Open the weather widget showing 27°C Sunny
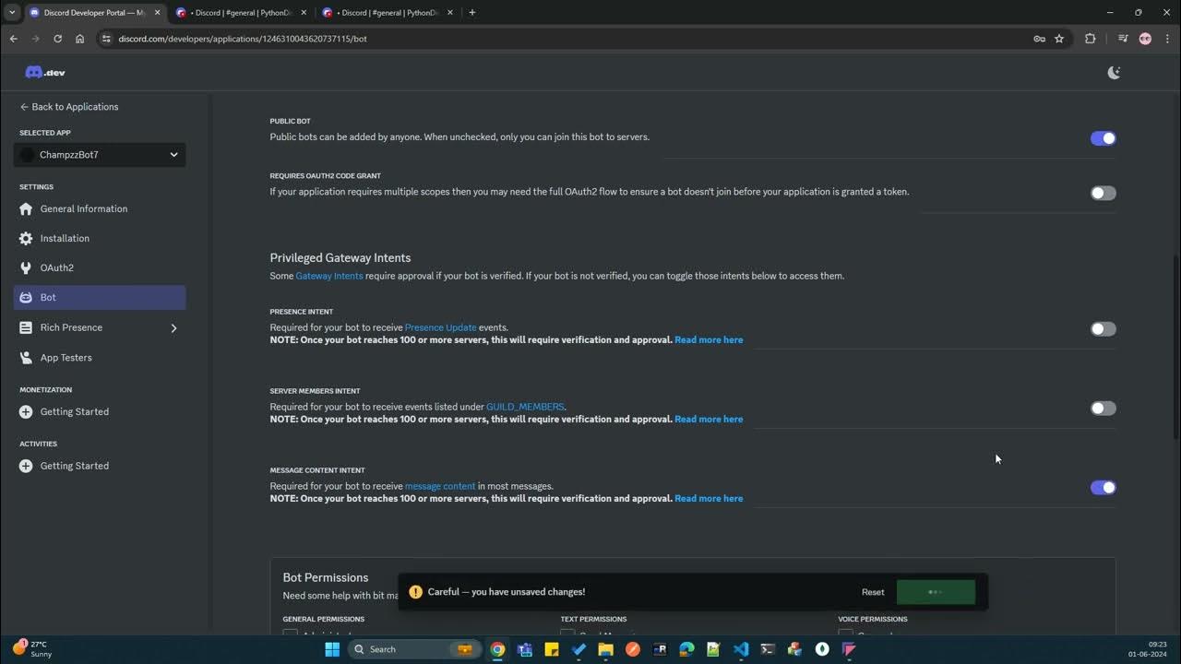This screenshot has width=1181, height=664. [x=32, y=649]
